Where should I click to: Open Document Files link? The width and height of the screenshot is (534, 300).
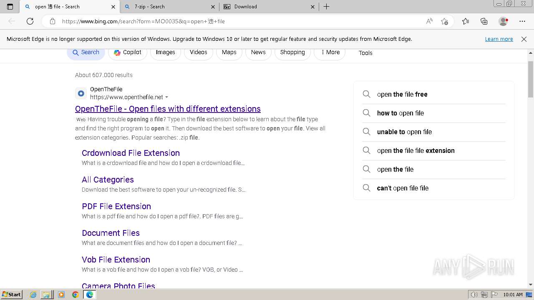111,233
